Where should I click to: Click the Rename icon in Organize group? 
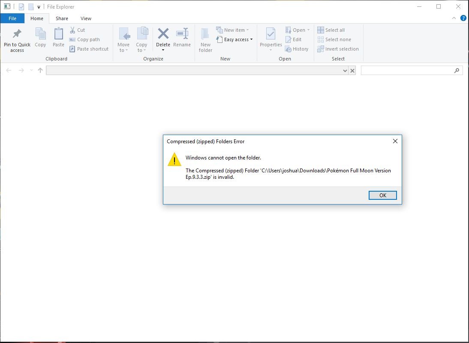pos(182,34)
